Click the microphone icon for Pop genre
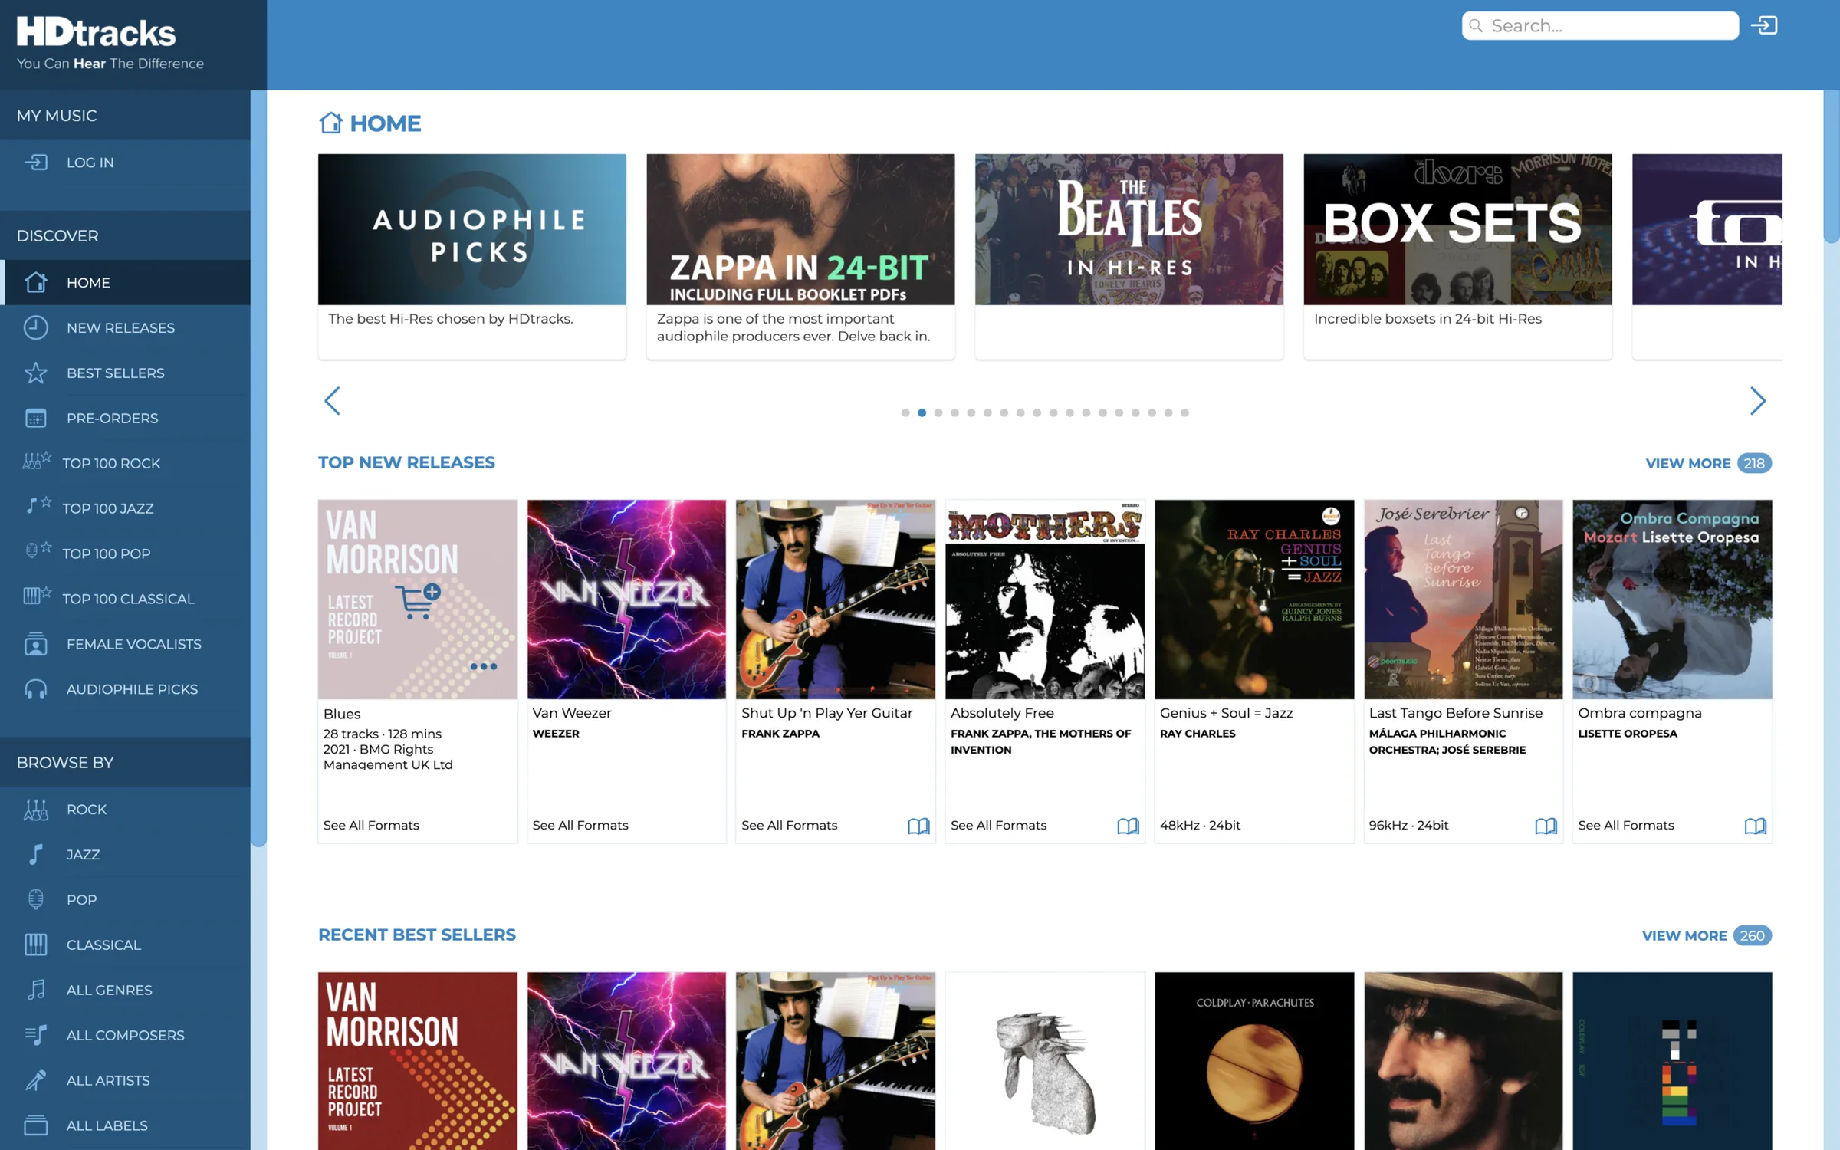This screenshot has height=1150, width=1840. (36, 899)
